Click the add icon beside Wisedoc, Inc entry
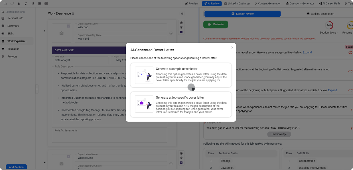Image resolution: width=353 pixels, height=170 pixels. [181, 153]
